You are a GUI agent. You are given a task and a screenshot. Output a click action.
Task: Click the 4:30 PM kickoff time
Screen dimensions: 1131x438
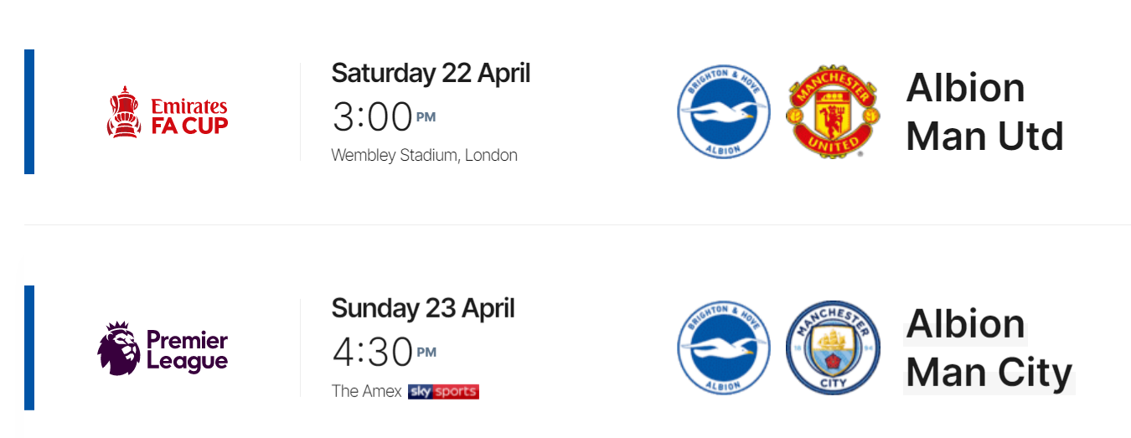click(384, 352)
